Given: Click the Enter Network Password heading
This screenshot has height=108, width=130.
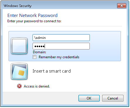Looking at the screenshot, I should 33,16.
